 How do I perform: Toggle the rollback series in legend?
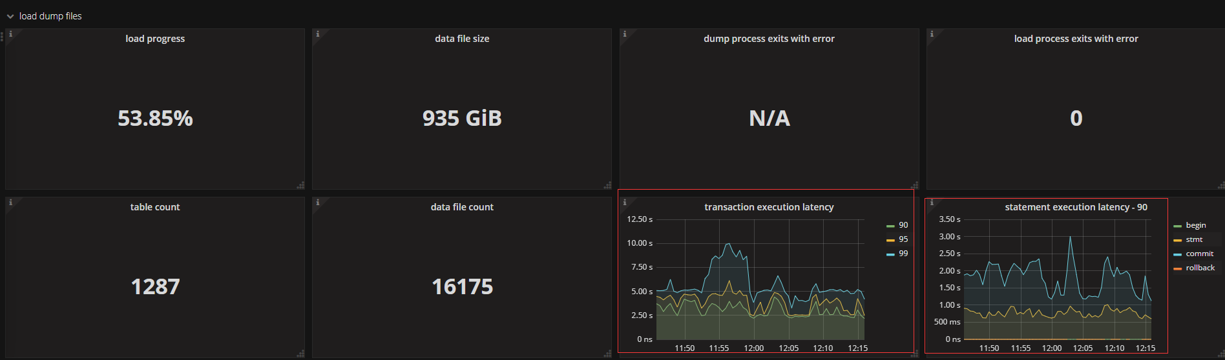click(x=1200, y=268)
